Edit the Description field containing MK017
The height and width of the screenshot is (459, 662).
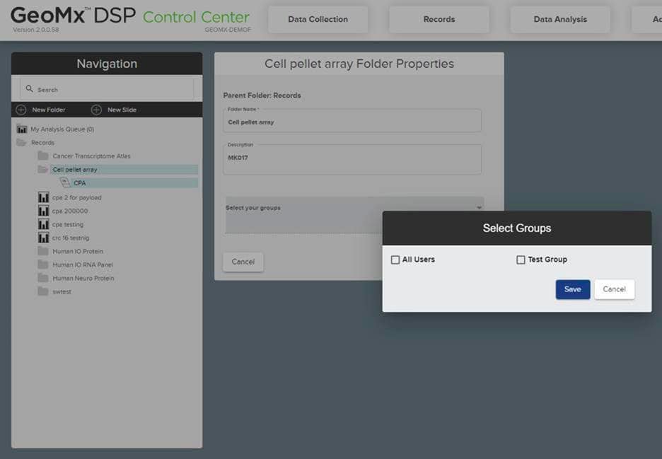click(x=352, y=159)
